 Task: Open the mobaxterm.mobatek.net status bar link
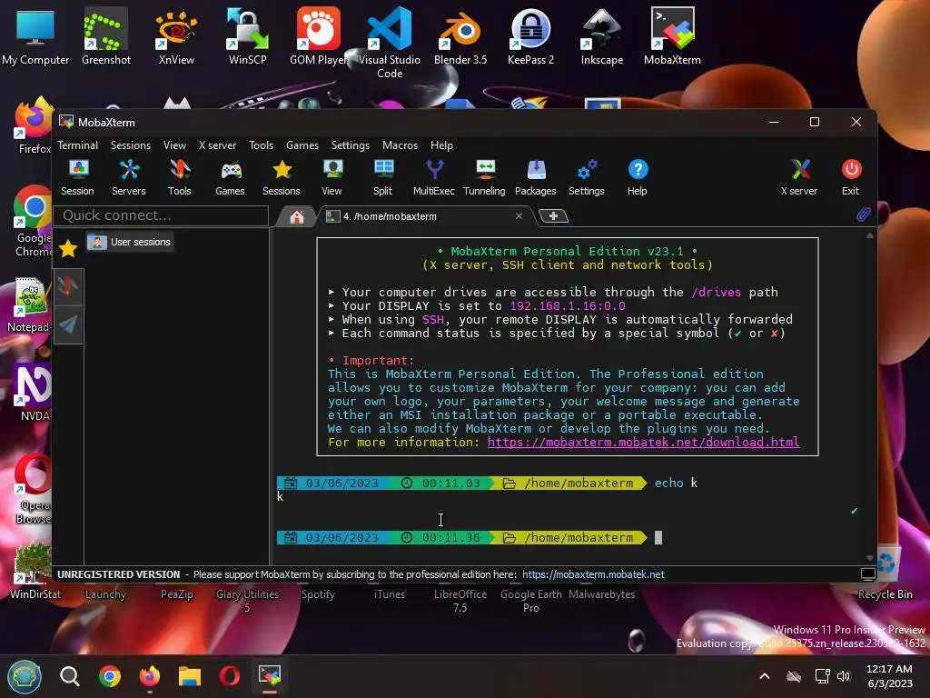point(593,574)
